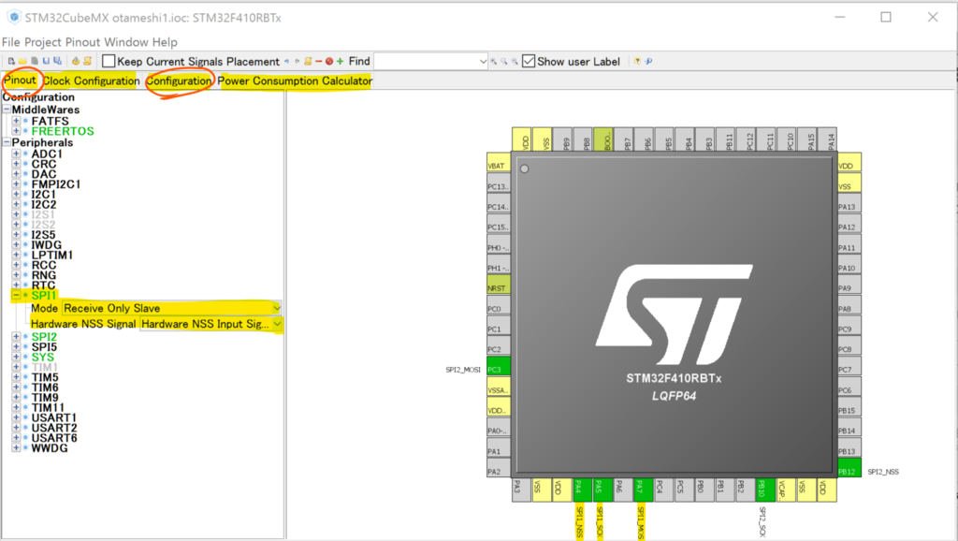Save the project with the Save icon
This screenshot has height=541, width=958.
(46, 61)
